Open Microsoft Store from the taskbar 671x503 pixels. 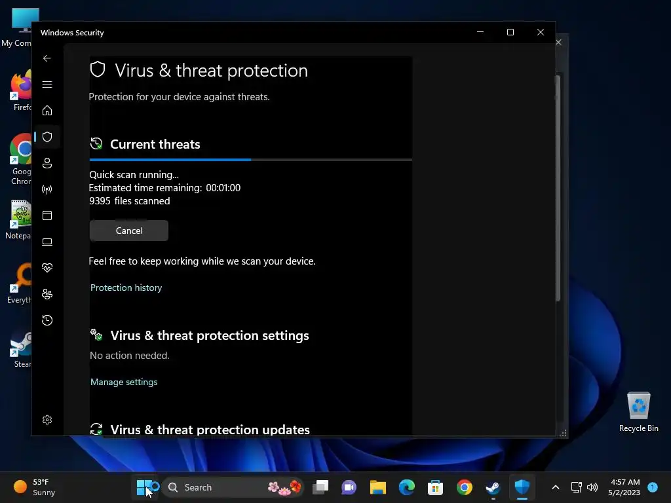click(x=435, y=487)
